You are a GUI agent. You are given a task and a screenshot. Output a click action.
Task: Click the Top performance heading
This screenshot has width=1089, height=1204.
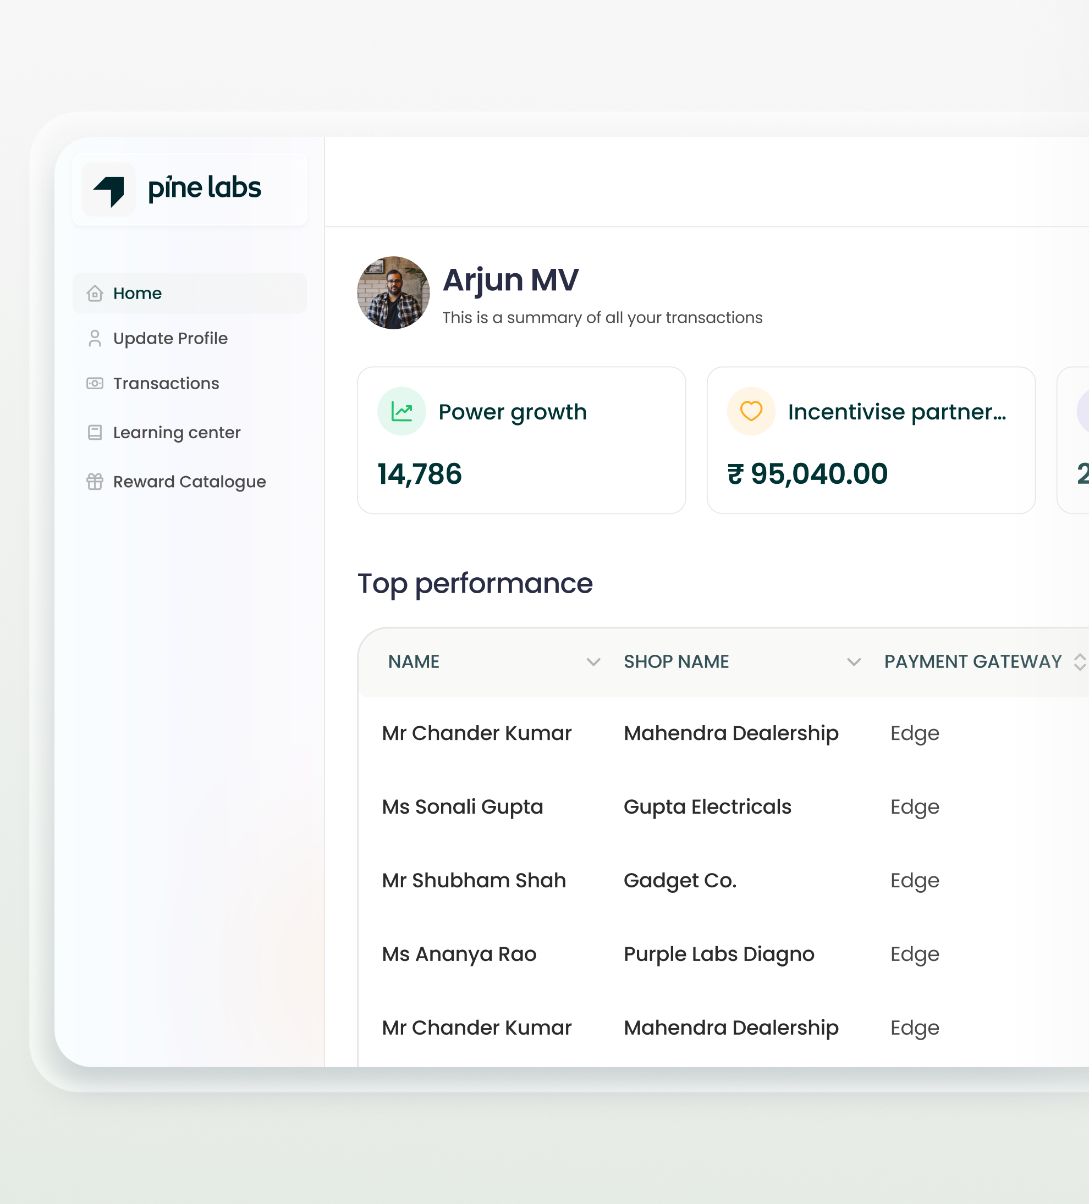pos(475,583)
